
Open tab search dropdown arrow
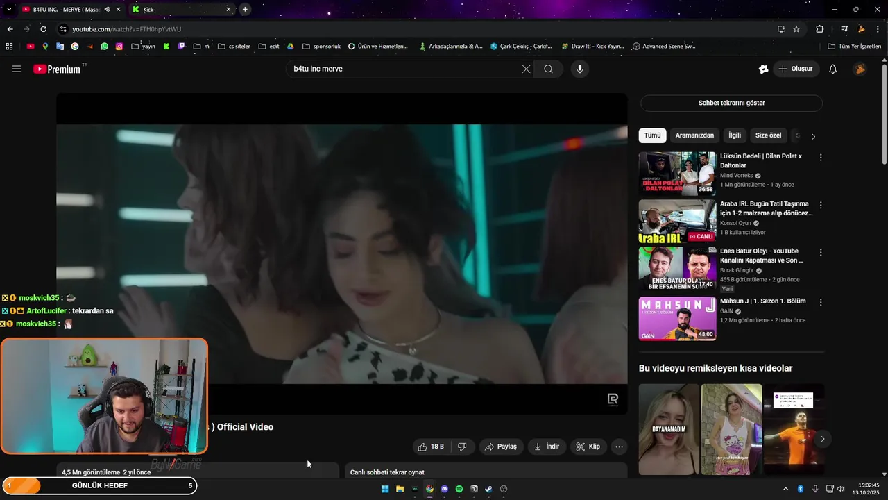[9, 10]
